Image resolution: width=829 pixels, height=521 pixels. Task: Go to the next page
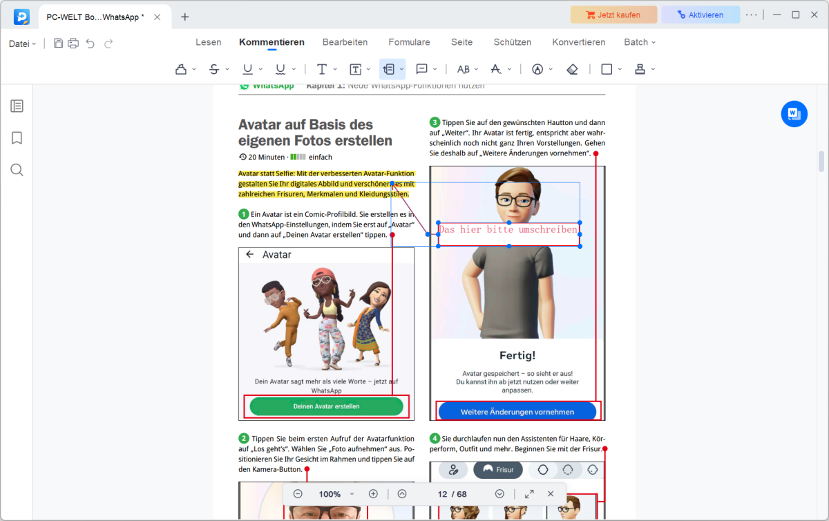[499, 494]
